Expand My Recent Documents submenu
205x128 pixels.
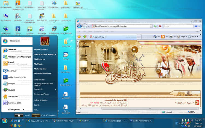tap(45, 54)
